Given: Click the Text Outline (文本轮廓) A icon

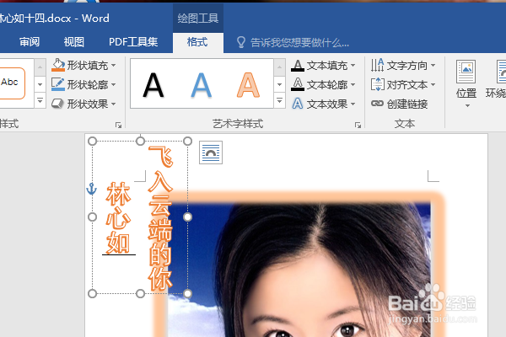Looking at the screenshot, I should click(x=298, y=84).
